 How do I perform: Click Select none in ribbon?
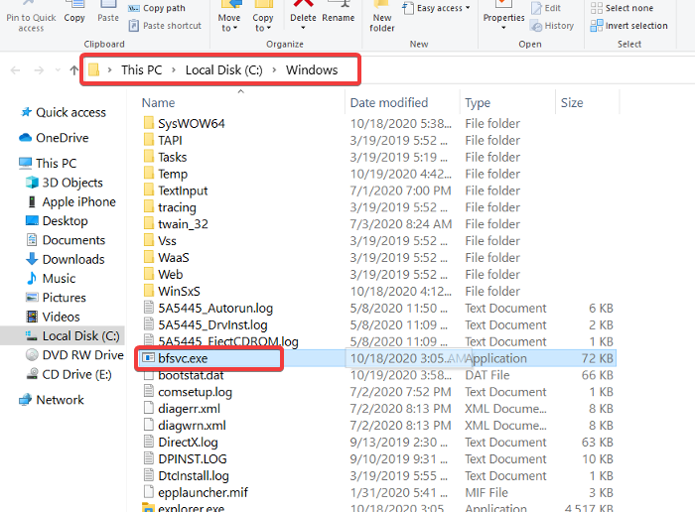[622, 8]
